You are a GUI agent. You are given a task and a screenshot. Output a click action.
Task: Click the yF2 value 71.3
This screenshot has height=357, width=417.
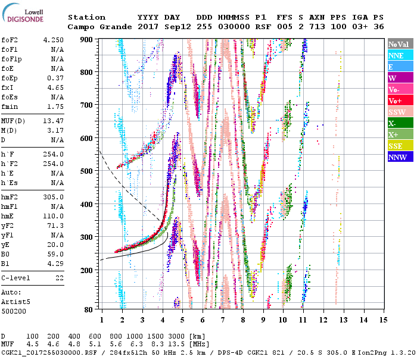(x=55, y=226)
